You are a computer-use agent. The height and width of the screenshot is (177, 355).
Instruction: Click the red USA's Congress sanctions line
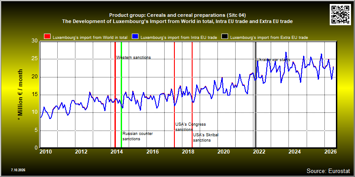(x=174, y=95)
